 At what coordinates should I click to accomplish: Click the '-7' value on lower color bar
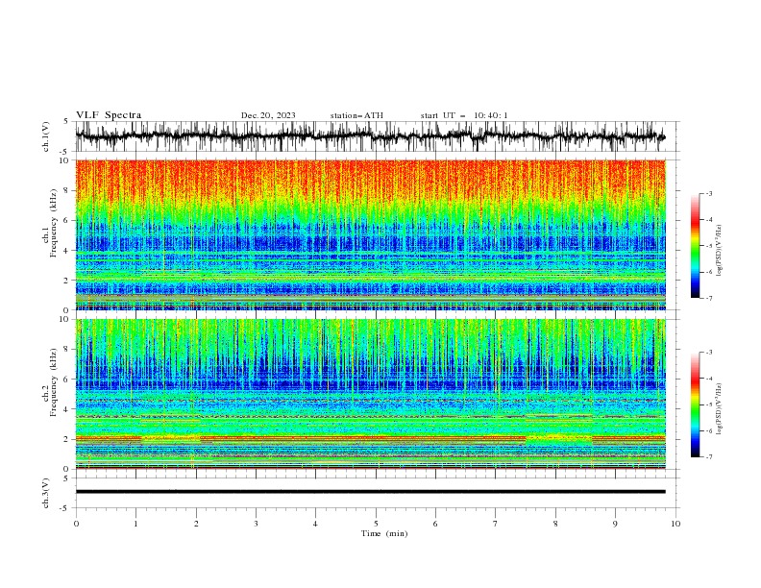(x=708, y=457)
